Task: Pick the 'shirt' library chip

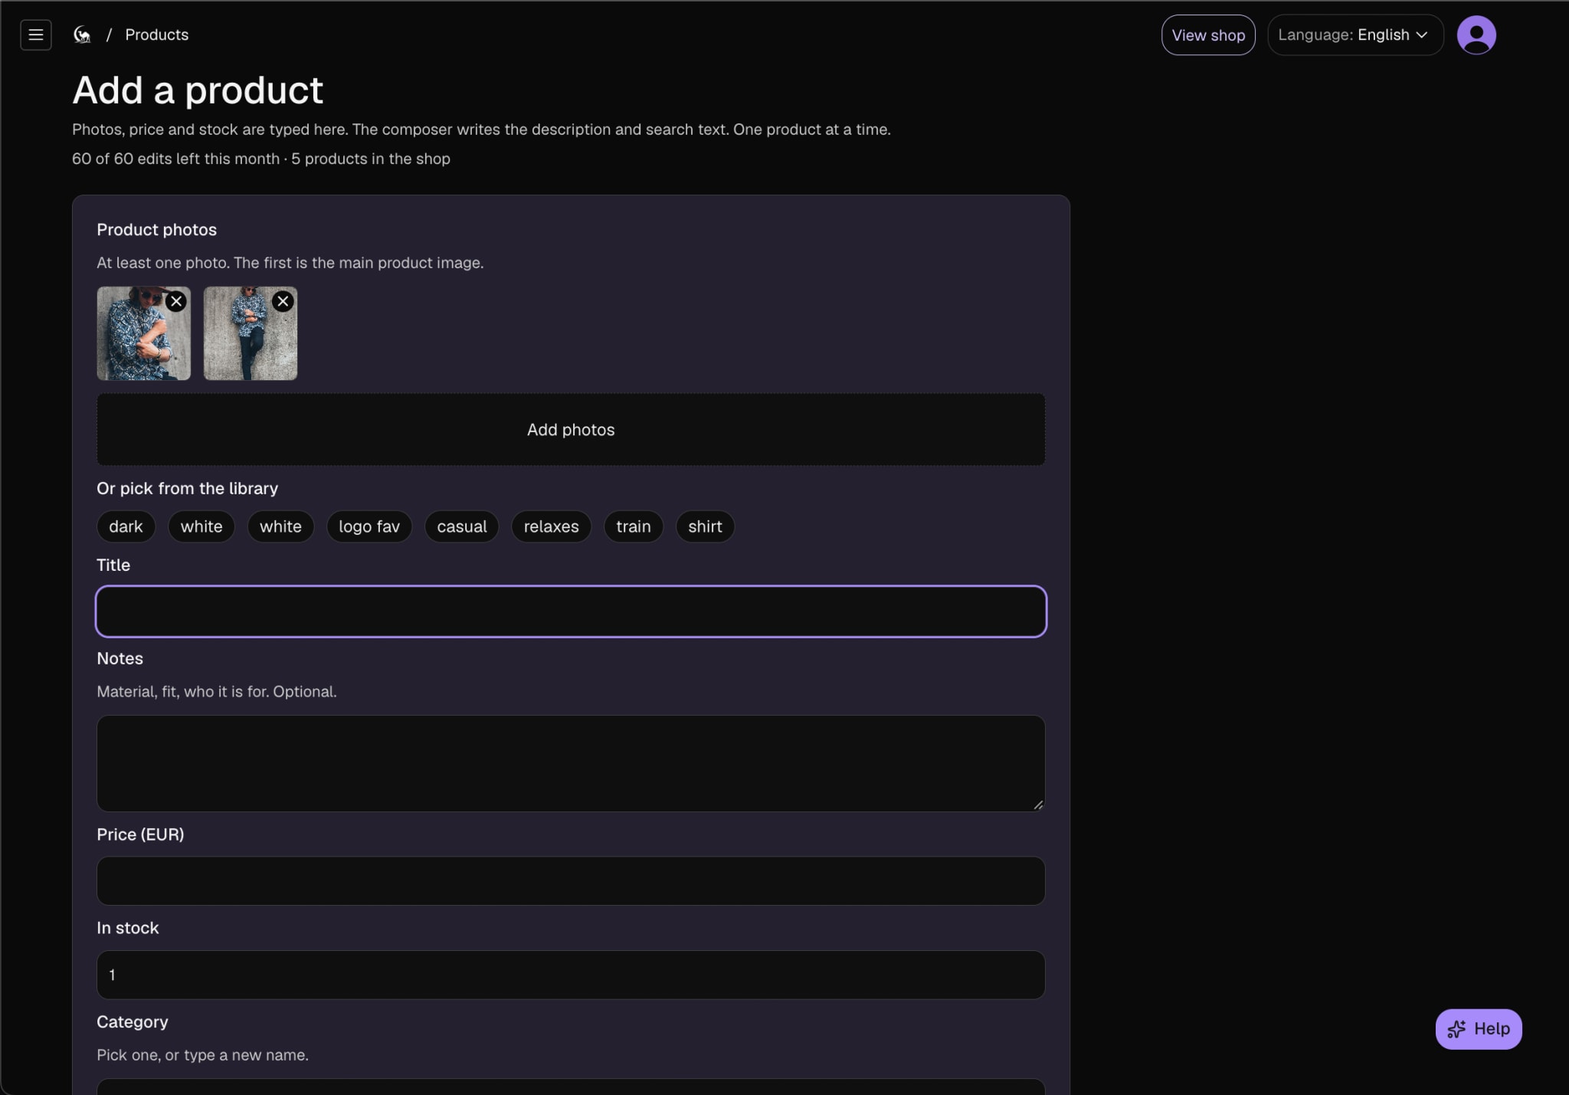Action: pos(705,526)
